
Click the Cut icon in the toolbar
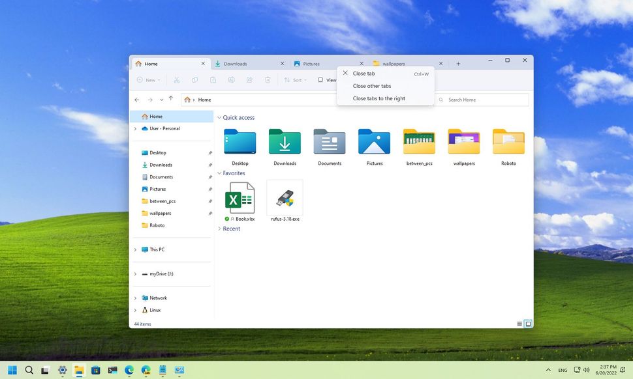pos(176,79)
